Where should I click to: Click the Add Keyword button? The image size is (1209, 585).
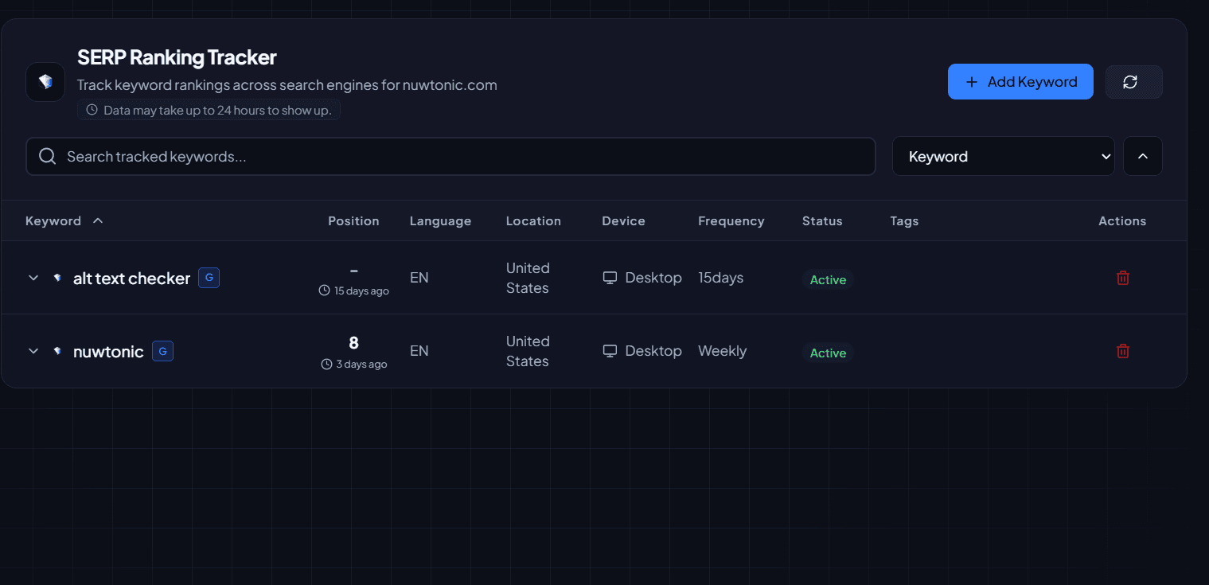pos(1020,81)
